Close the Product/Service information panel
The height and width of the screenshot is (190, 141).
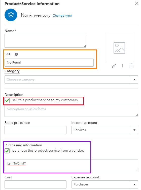[137, 3]
